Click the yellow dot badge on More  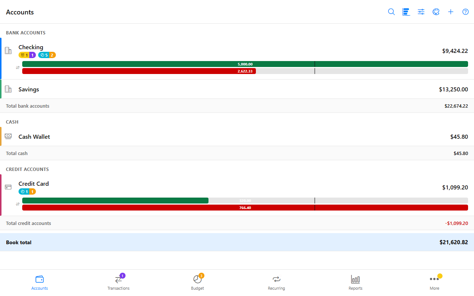440,276
